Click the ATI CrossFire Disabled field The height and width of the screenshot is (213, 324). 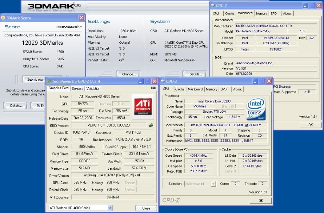(x=113, y=197)
